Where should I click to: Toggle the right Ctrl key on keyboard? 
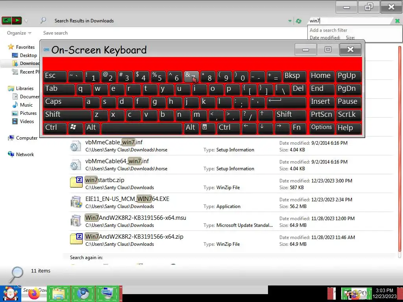point(229,128)
